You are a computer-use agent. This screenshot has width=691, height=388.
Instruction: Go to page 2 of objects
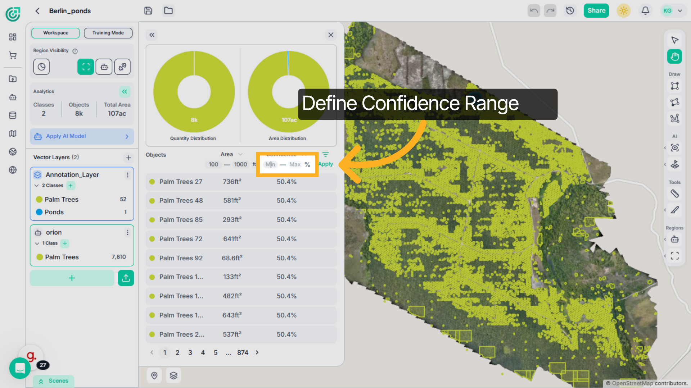(177, 353)
